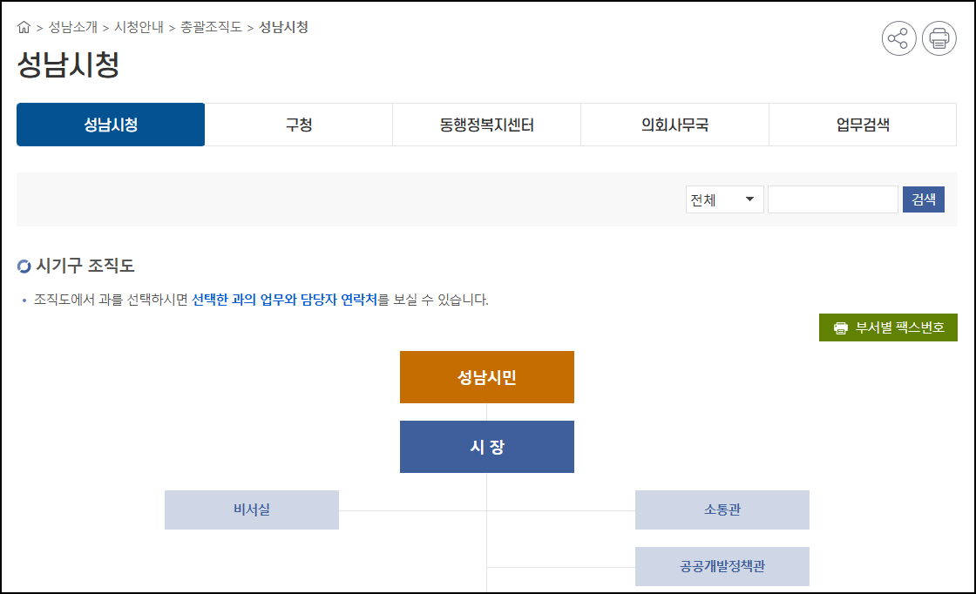Click the 소통관 department box
Screen dimensions: 976x594
coord(722,510)
